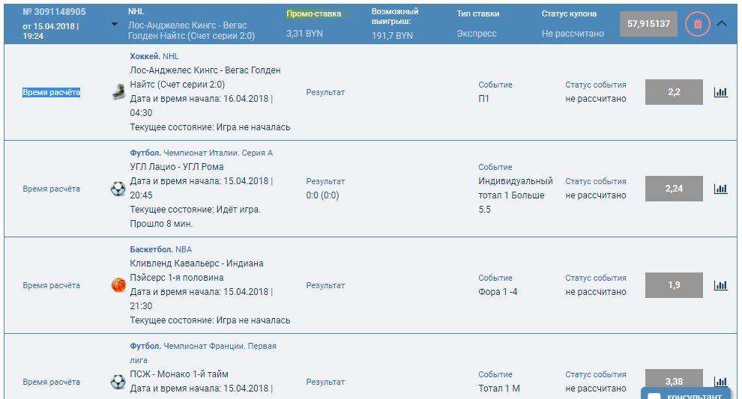Screen dimensions: 742x399
Task: Click the Хоккей. NHL league heading
Action: coord(154,56)
